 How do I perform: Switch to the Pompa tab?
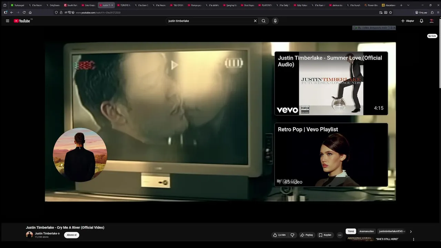194,5
